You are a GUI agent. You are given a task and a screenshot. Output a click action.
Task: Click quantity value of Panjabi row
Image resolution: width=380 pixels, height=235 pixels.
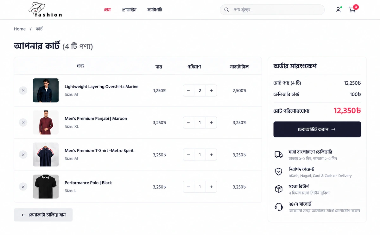[200, 123]
